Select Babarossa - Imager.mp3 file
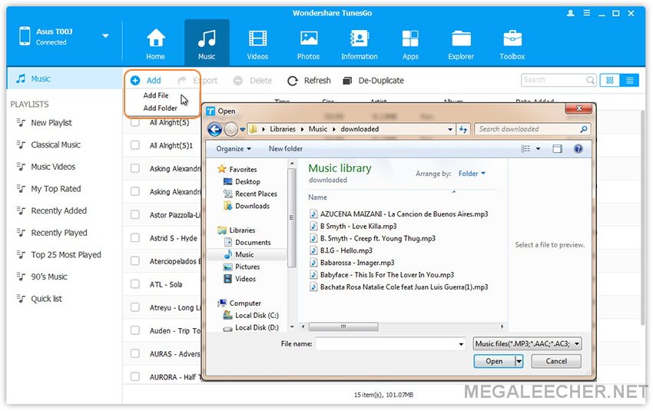The image size is (653, 411). 352,263
